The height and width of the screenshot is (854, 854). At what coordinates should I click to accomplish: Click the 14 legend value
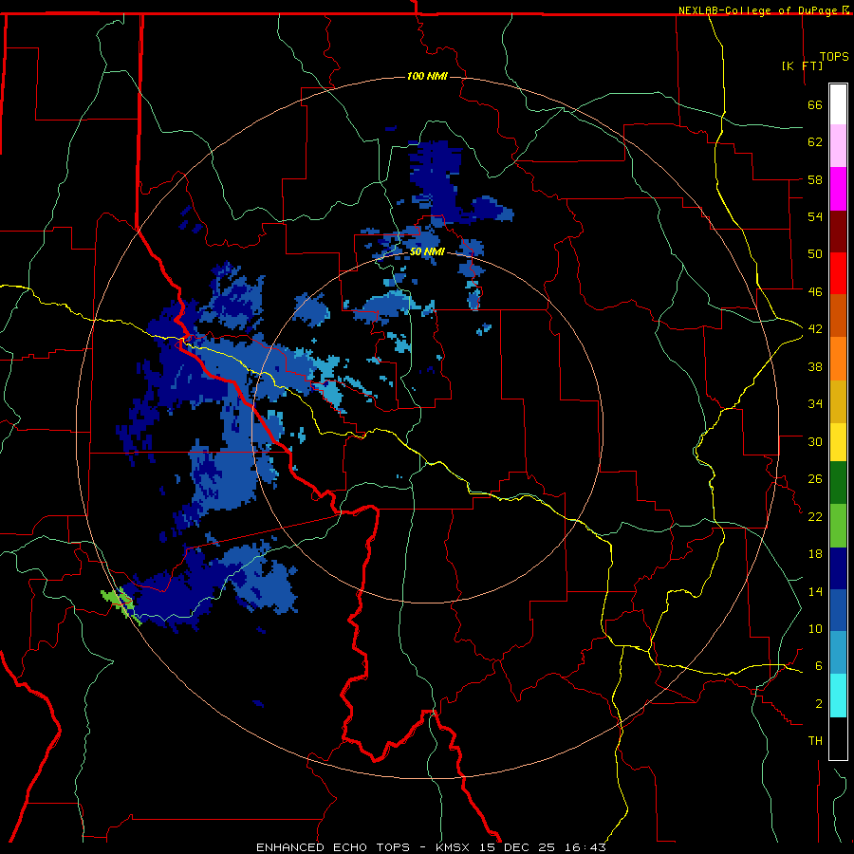(x=815, y=591)
